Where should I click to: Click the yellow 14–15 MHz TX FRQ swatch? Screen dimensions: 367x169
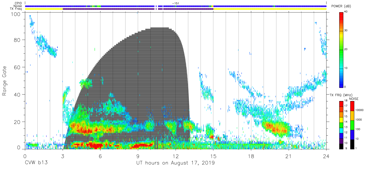click(x=341, y=120)
